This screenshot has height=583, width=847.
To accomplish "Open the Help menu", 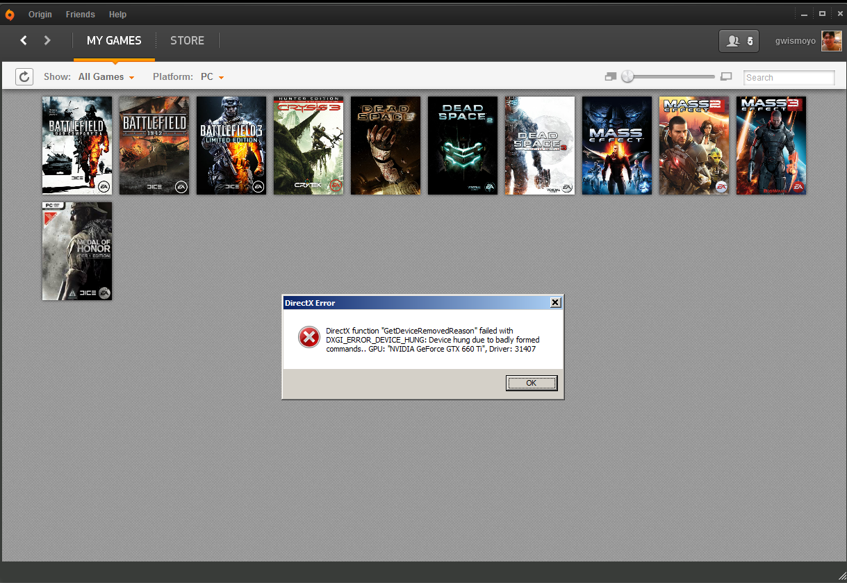I will point(118,15).
